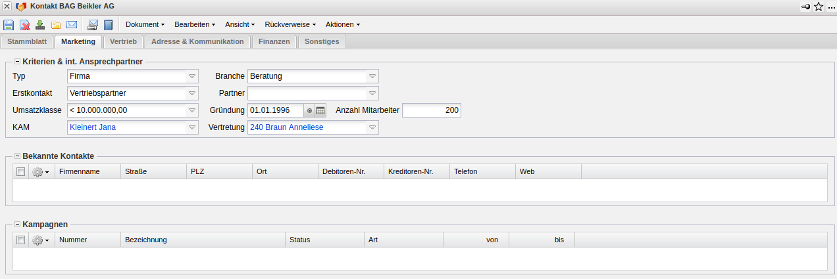Viewport: 837px width, 279px height.
Task: Switch to the Finanzen tab
Action: pos(274,42)
